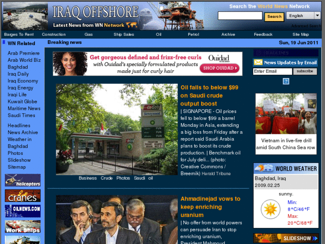Click the blue question mark icon
This screenshot has width=325, height=244.
click(286, 81)
